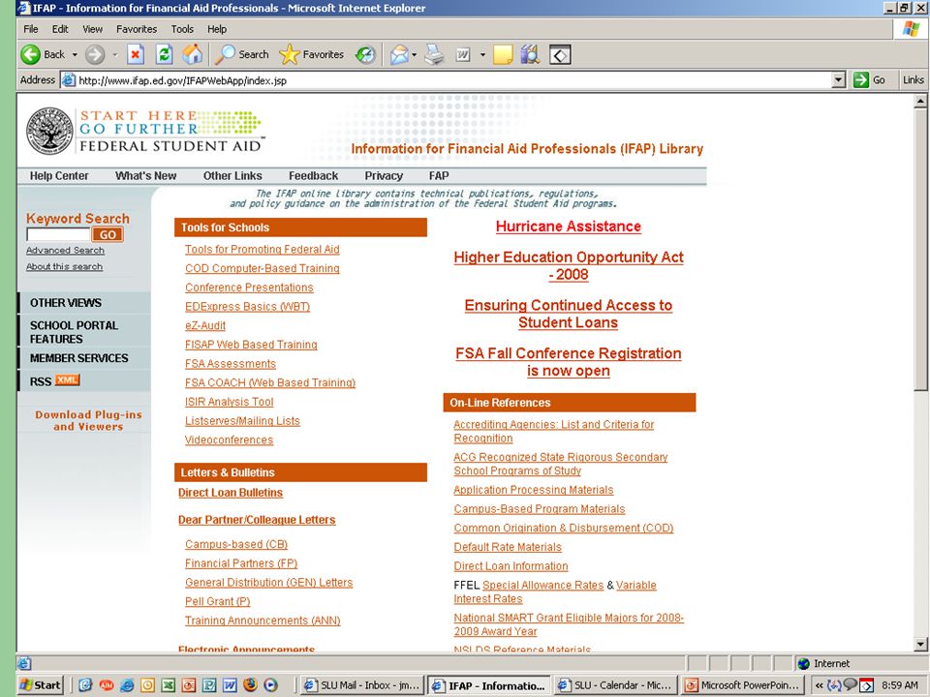Viewport: 930px width, 697px height.
Task: Click the Windows Start button
Action: pyautogui.click(x=40, y=685)
